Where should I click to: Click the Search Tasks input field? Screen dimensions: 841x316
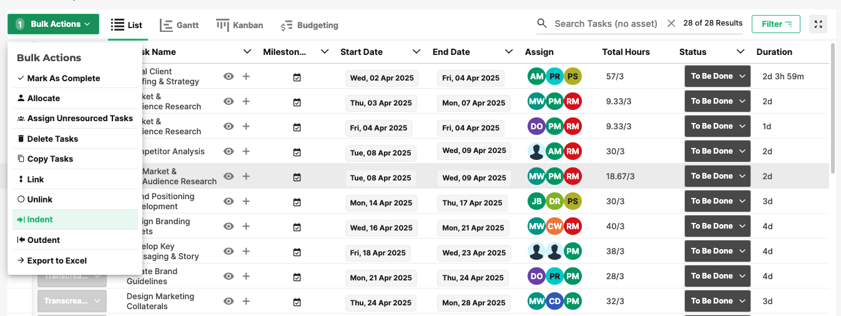[606, 24]
